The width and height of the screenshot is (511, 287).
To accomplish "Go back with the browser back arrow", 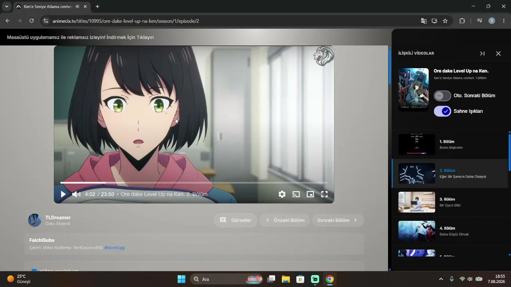I will (8, 21).
